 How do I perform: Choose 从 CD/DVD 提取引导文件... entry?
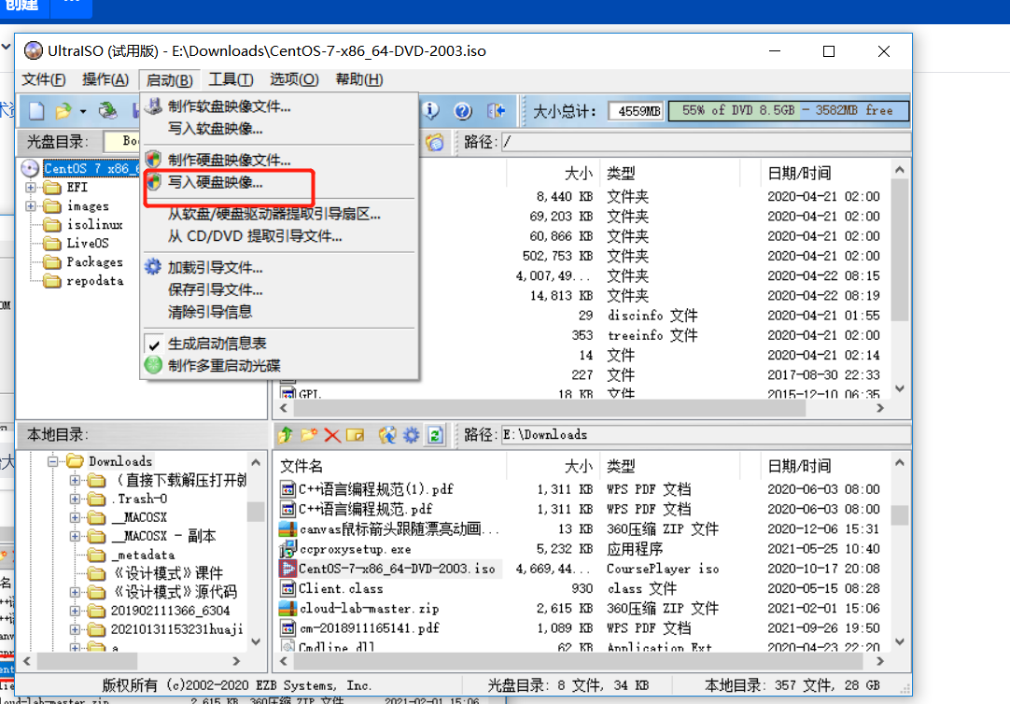click(x=280, y=236)
